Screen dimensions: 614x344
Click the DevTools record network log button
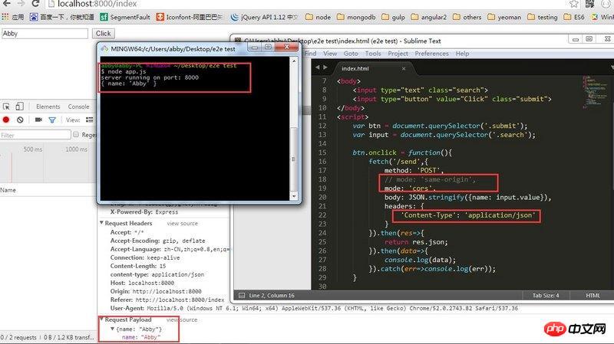coord(6,120)
